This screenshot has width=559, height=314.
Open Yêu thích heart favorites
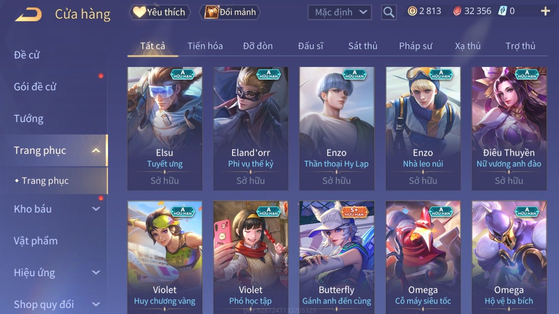160,12
